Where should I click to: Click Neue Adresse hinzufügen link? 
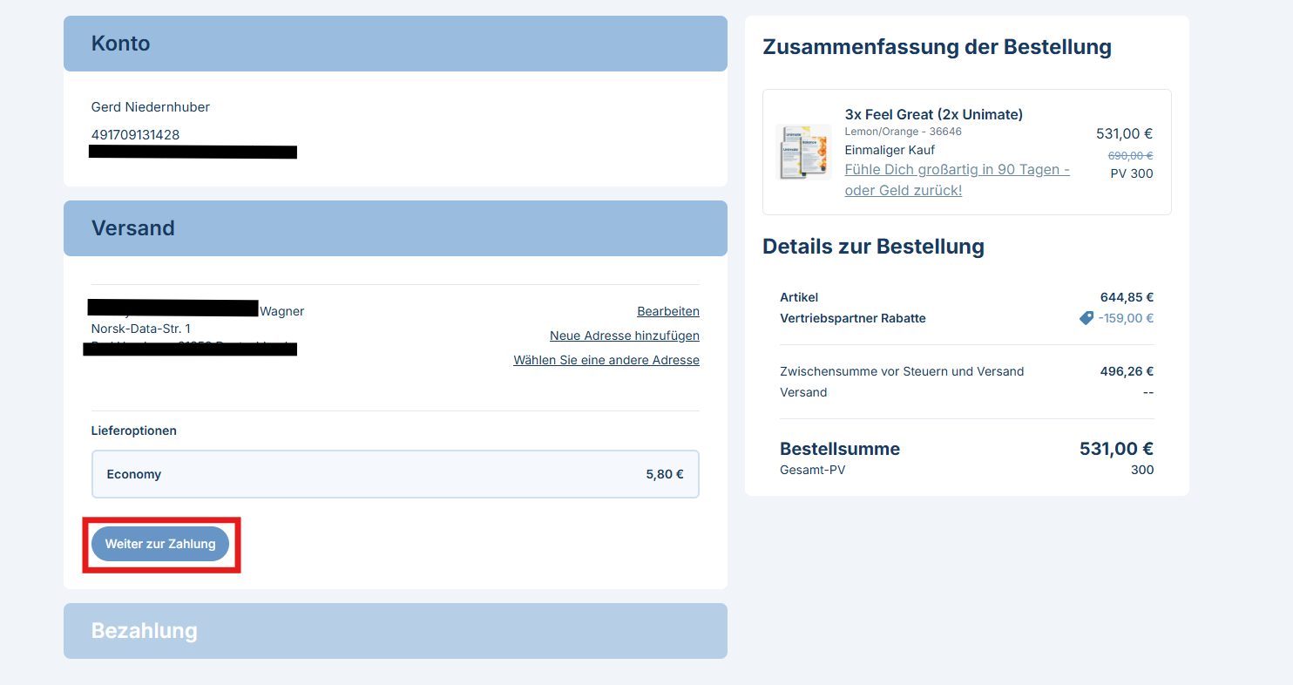(624, 336)
